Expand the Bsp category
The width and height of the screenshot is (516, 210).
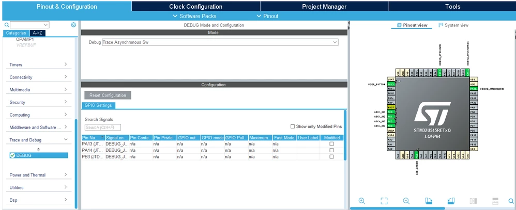(x=38, y=200)
